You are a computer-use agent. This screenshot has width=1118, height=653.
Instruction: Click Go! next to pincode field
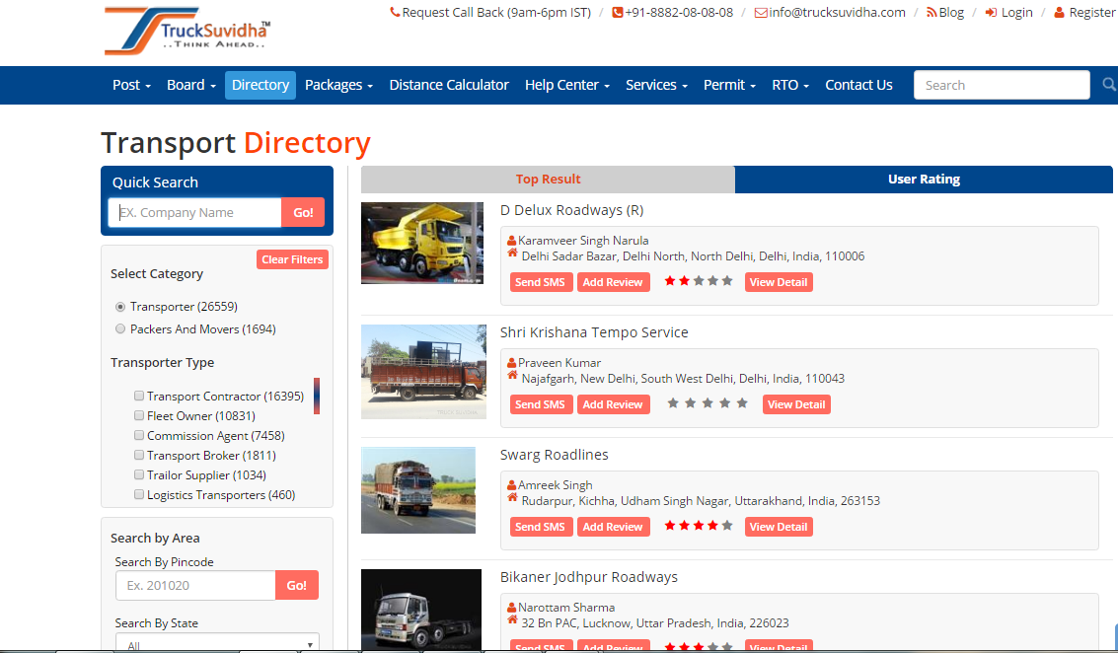coord(297,585)
